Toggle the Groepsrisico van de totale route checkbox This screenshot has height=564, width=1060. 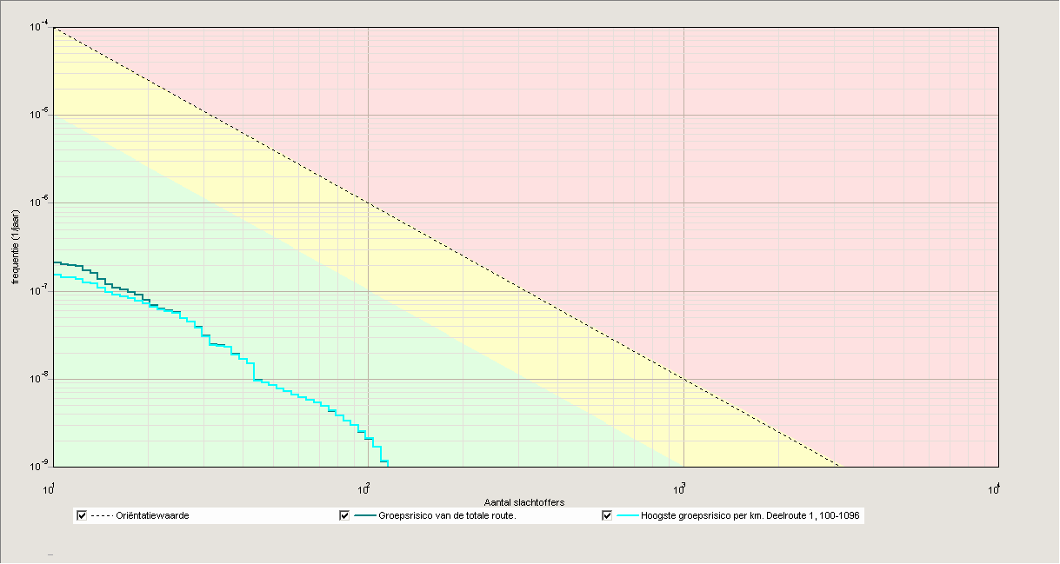[343, 514]
